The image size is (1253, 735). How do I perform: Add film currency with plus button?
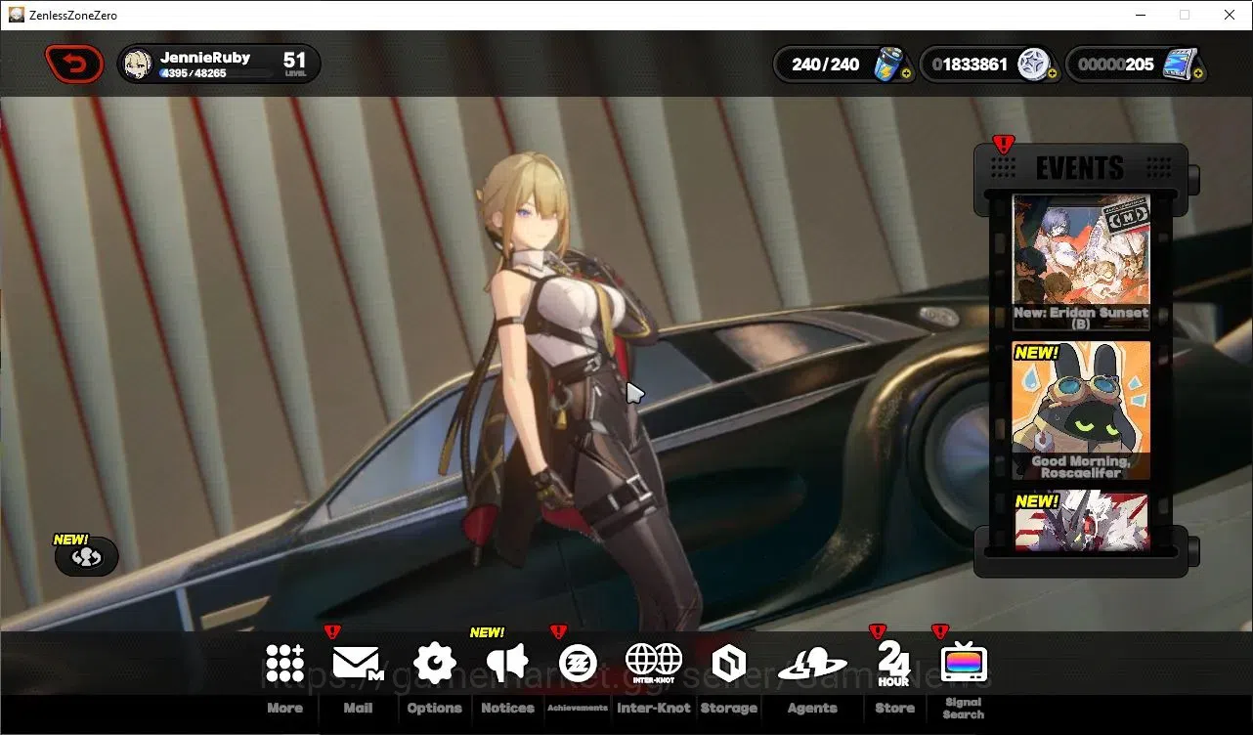click(1197, 73)
